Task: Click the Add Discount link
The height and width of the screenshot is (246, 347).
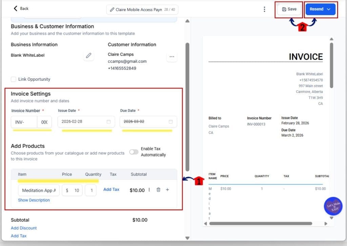Action: click(x=23, y=228)
